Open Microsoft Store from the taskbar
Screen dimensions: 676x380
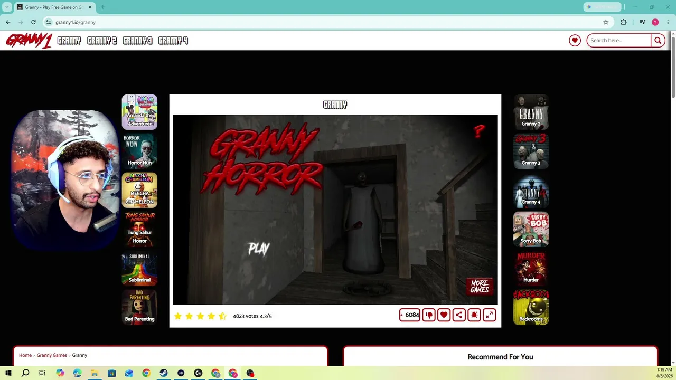[111, 373]
